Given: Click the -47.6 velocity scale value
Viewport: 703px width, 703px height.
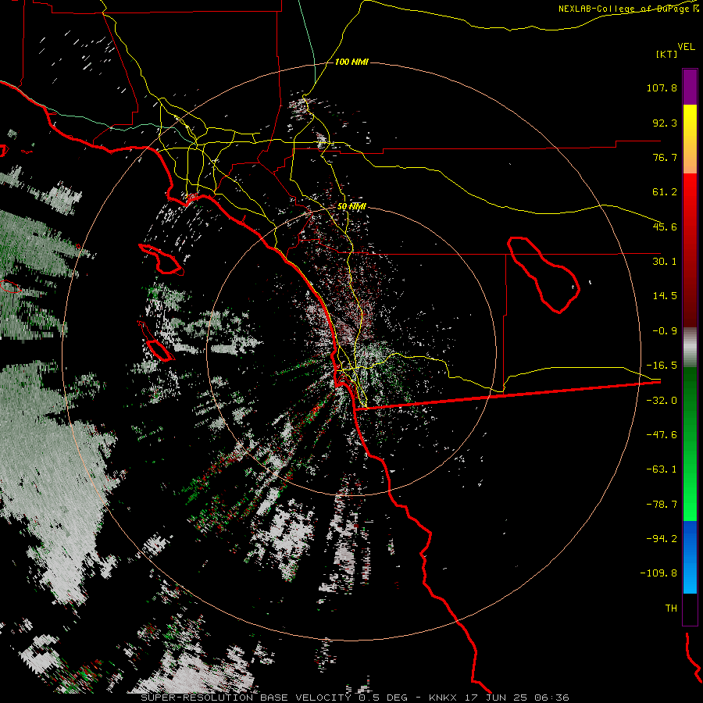Looking at the screenshot, I should point(662,435).
